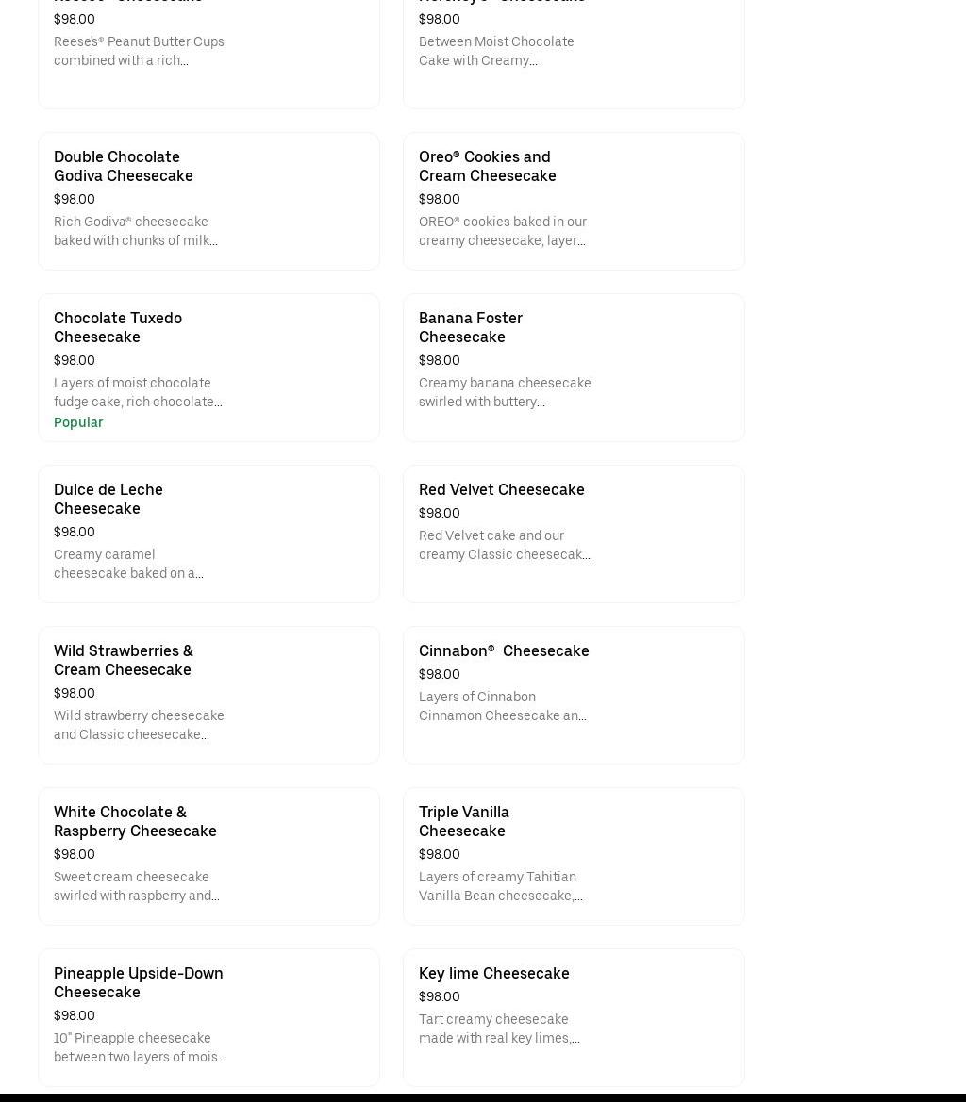Choose the Key lime Cheesecake title
Viewport: 966px width, 1102px height.
(x=493, y=974)
